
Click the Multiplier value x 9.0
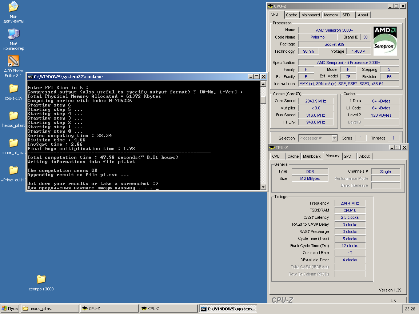point(316,108)
